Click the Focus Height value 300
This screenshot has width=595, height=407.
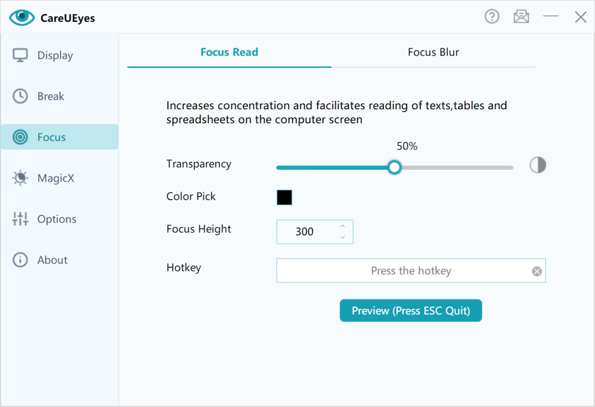pos(304,232)
